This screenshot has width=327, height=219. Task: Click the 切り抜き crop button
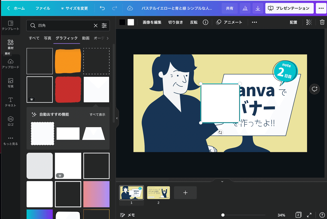(176, 22)
